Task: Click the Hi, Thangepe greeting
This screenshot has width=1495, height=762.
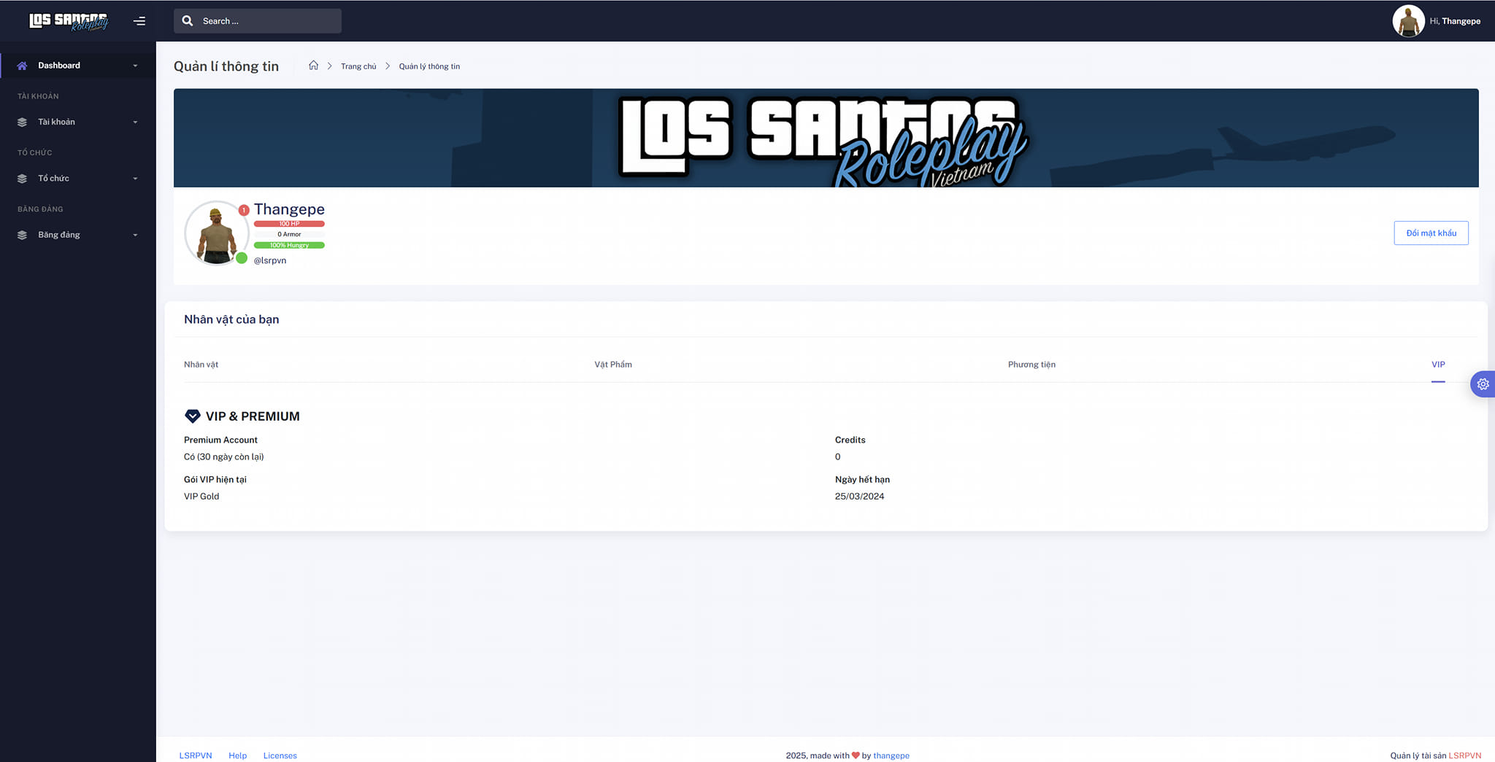Action: (x=1455, y=21)
